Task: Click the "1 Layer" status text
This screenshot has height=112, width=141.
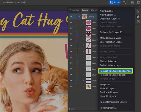Action: 72,109
